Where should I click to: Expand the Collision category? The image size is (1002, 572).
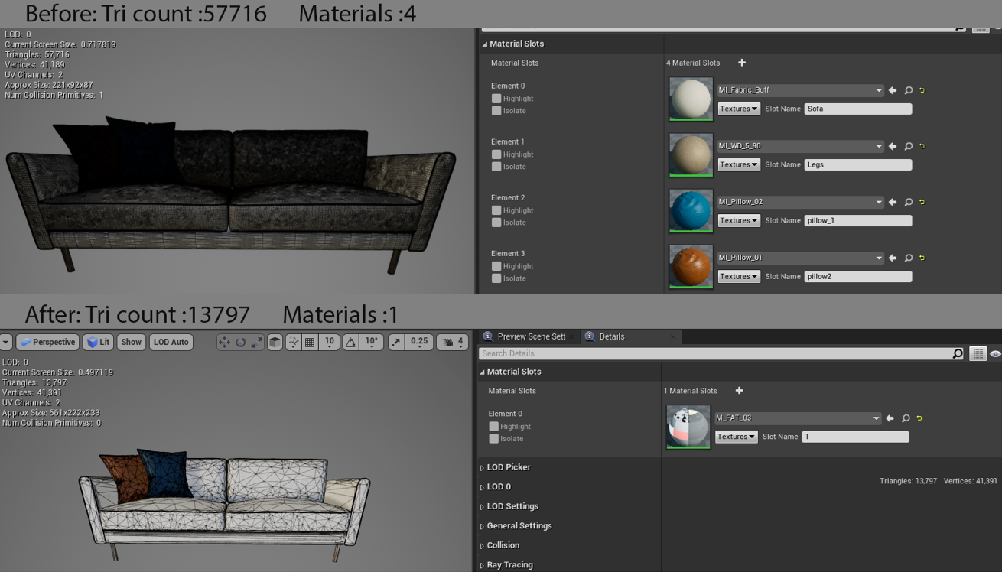(503, 545)
